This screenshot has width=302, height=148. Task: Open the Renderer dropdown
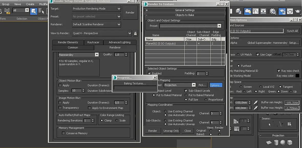click(x=96, y=25)
